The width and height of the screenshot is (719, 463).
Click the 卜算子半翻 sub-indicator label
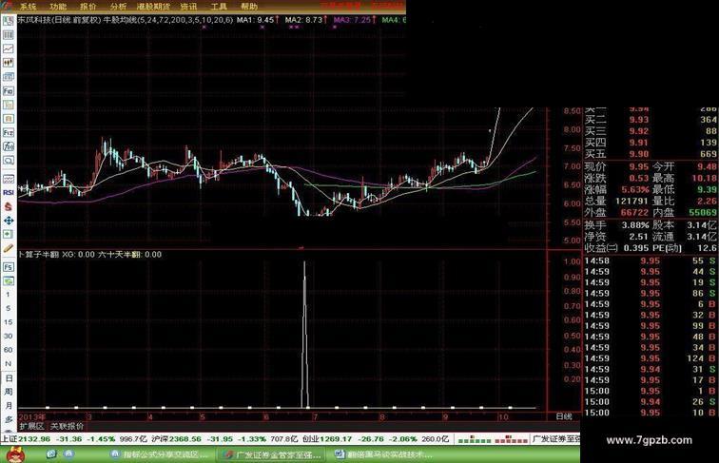tap(38, 255)
